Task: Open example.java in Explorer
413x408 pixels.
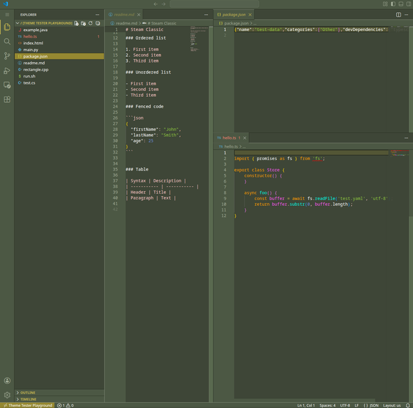Action: tap(59, 30)
